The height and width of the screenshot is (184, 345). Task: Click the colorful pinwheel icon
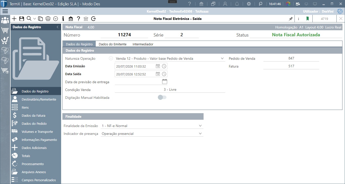tap(288, 4)
